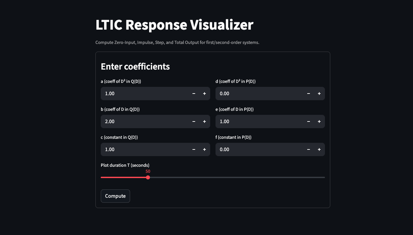Click label 'e (coeff of D in P(D))'
The height and width of the screenshot is (235, 413).
point(235,109)
